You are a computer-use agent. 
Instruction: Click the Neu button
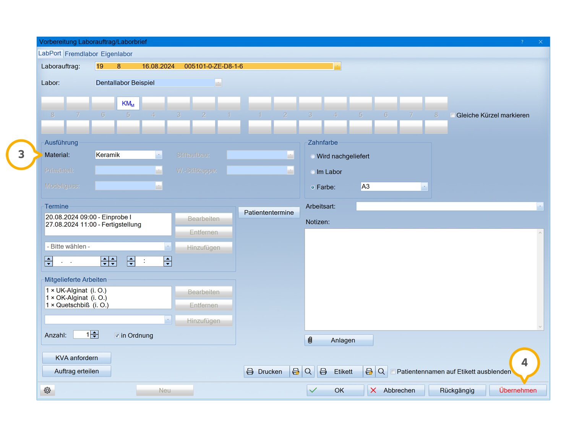[165, 390]
